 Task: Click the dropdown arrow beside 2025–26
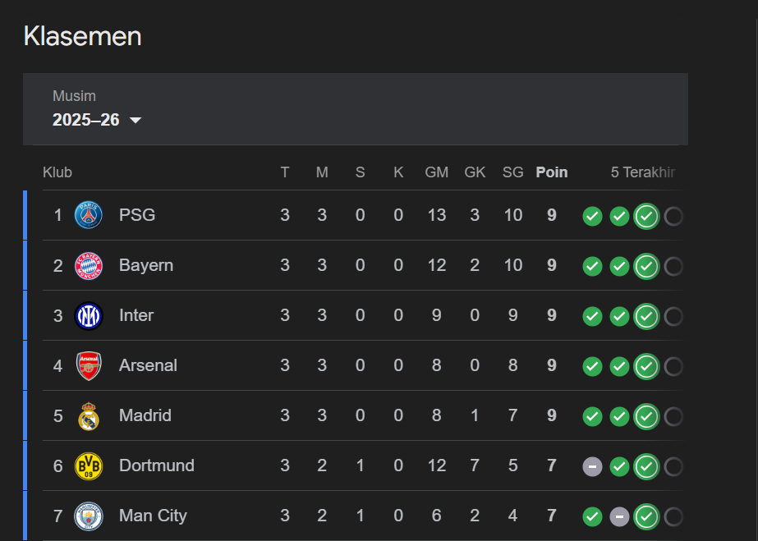tap(136, 121)
